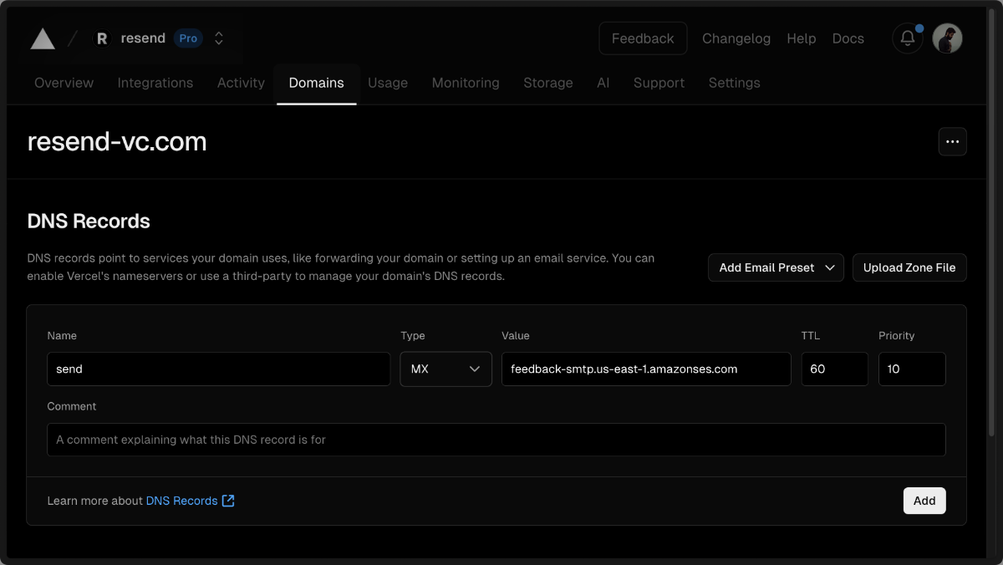Click the resend team name
Viewport: 1003px width, 565px height.
143,38
